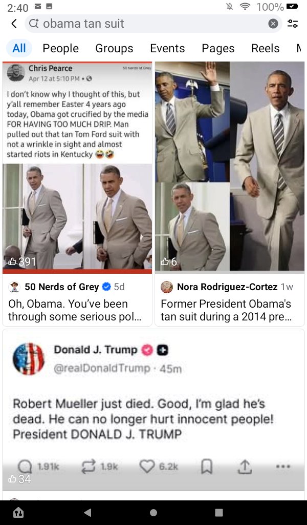This screenshot has width=307, height=525.
Task: Switch to the Groups tab
Action: [x=114, y=48]
